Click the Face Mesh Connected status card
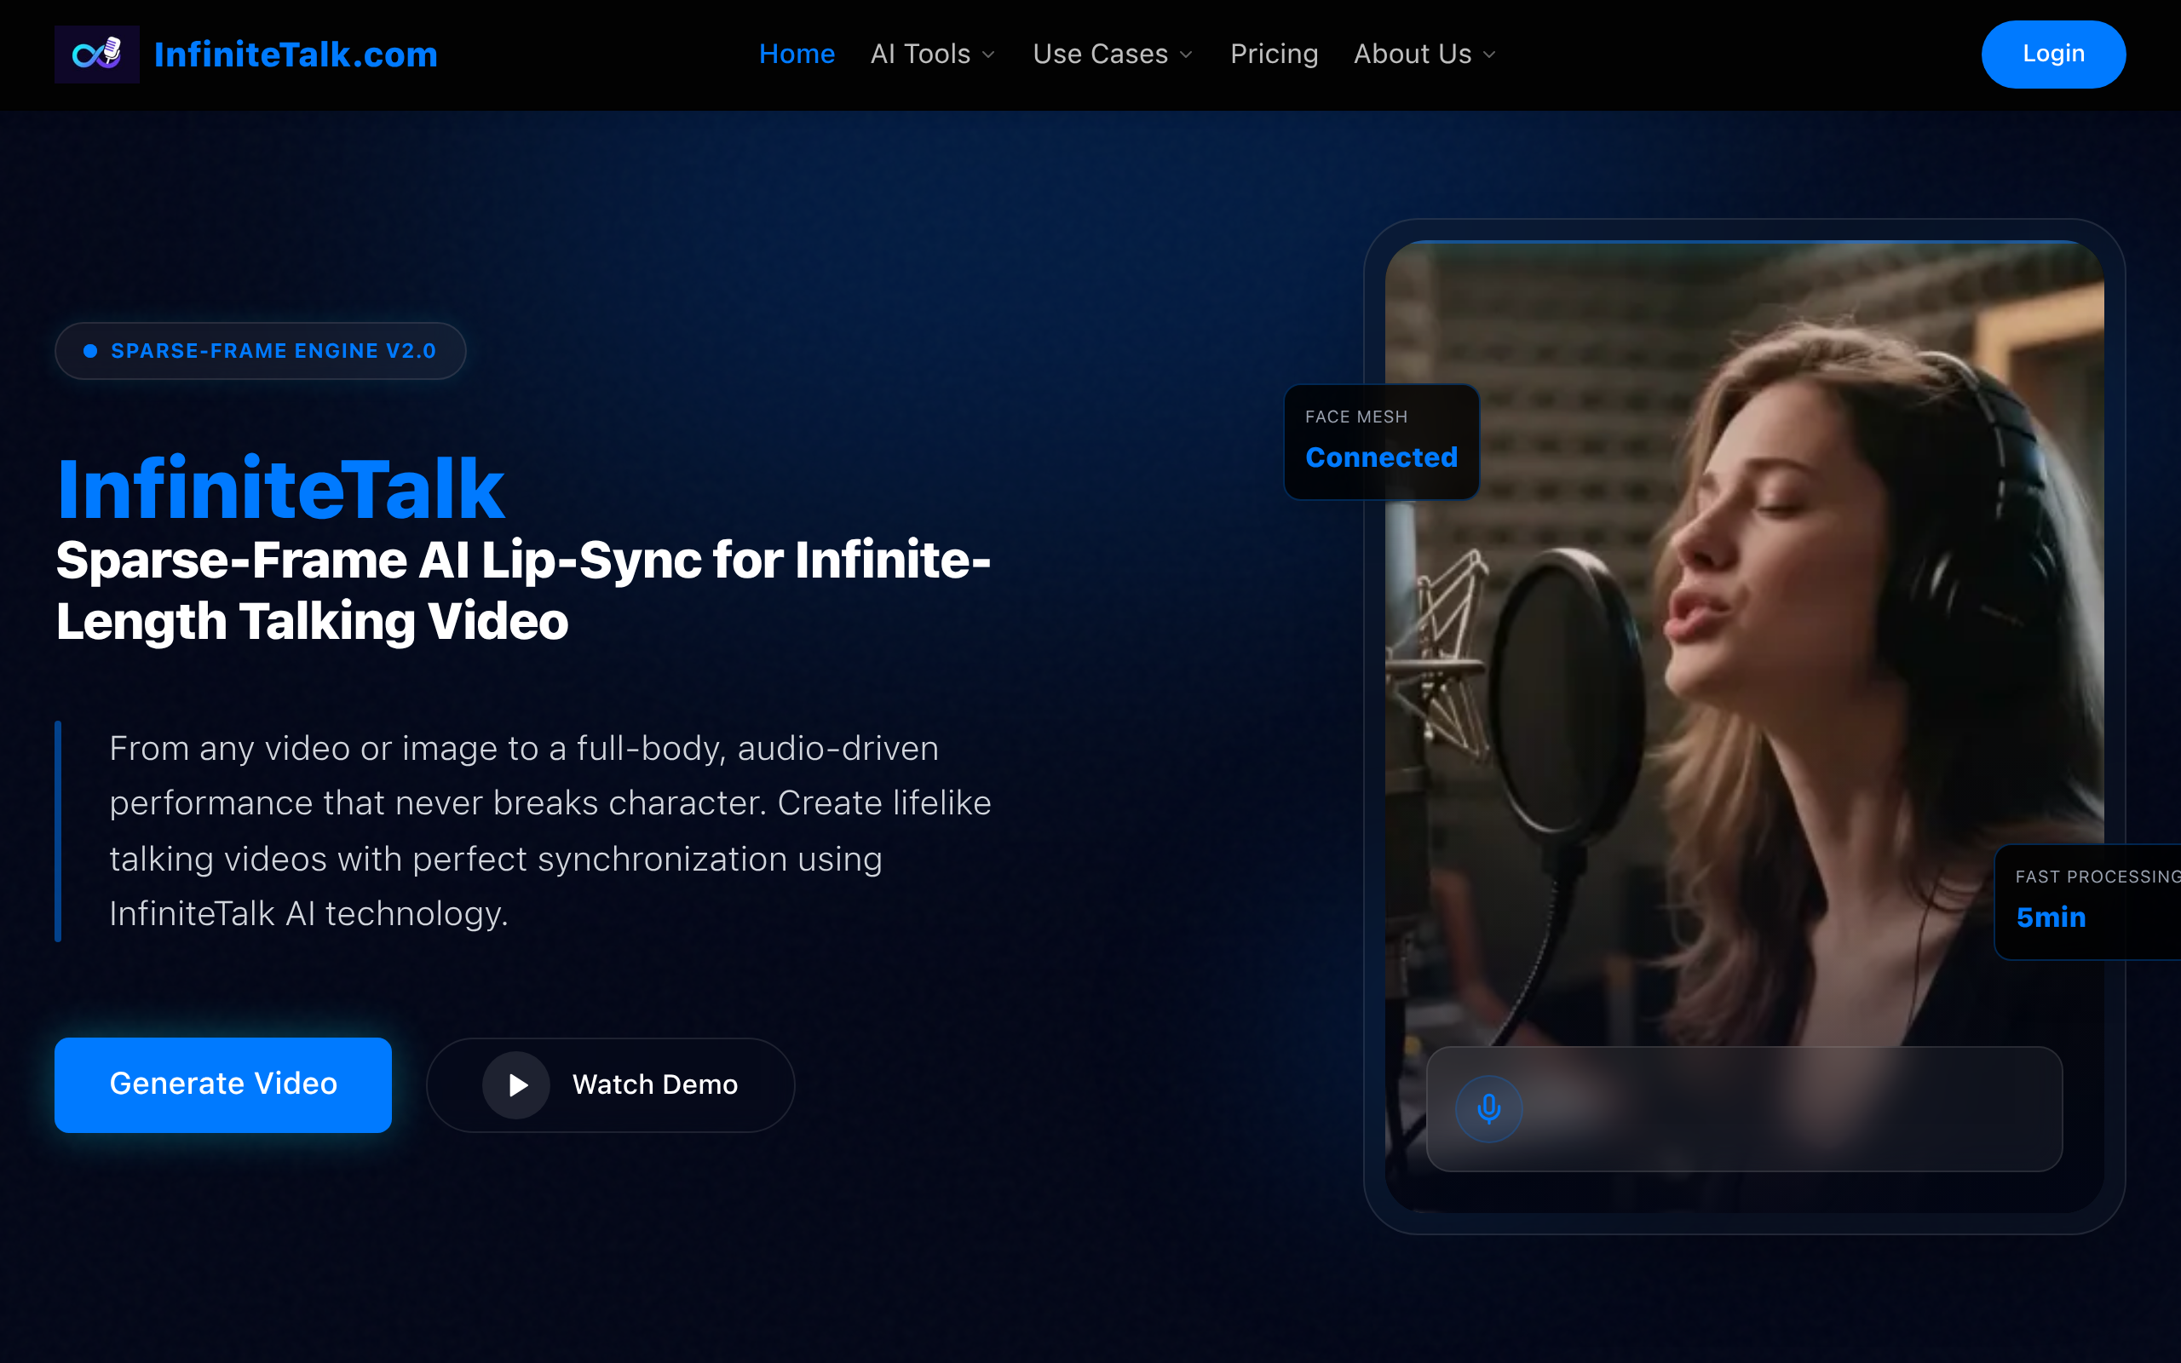 (1381, 442)
